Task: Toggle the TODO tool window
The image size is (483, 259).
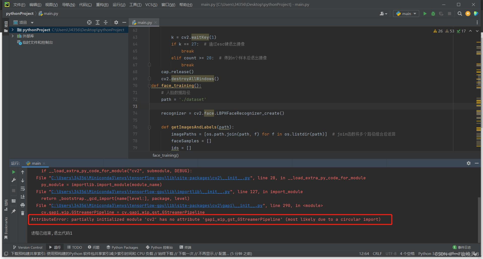Action: (x=74, y=247)
